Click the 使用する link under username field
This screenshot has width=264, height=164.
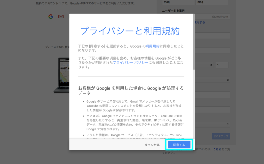pyautogui.click(x=200, y=22)
